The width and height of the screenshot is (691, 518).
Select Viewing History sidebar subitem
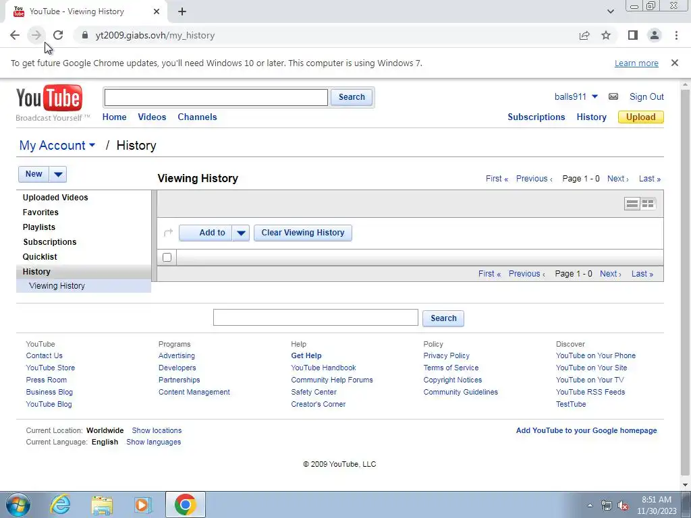pyautogui.click(x=57, y=286)
